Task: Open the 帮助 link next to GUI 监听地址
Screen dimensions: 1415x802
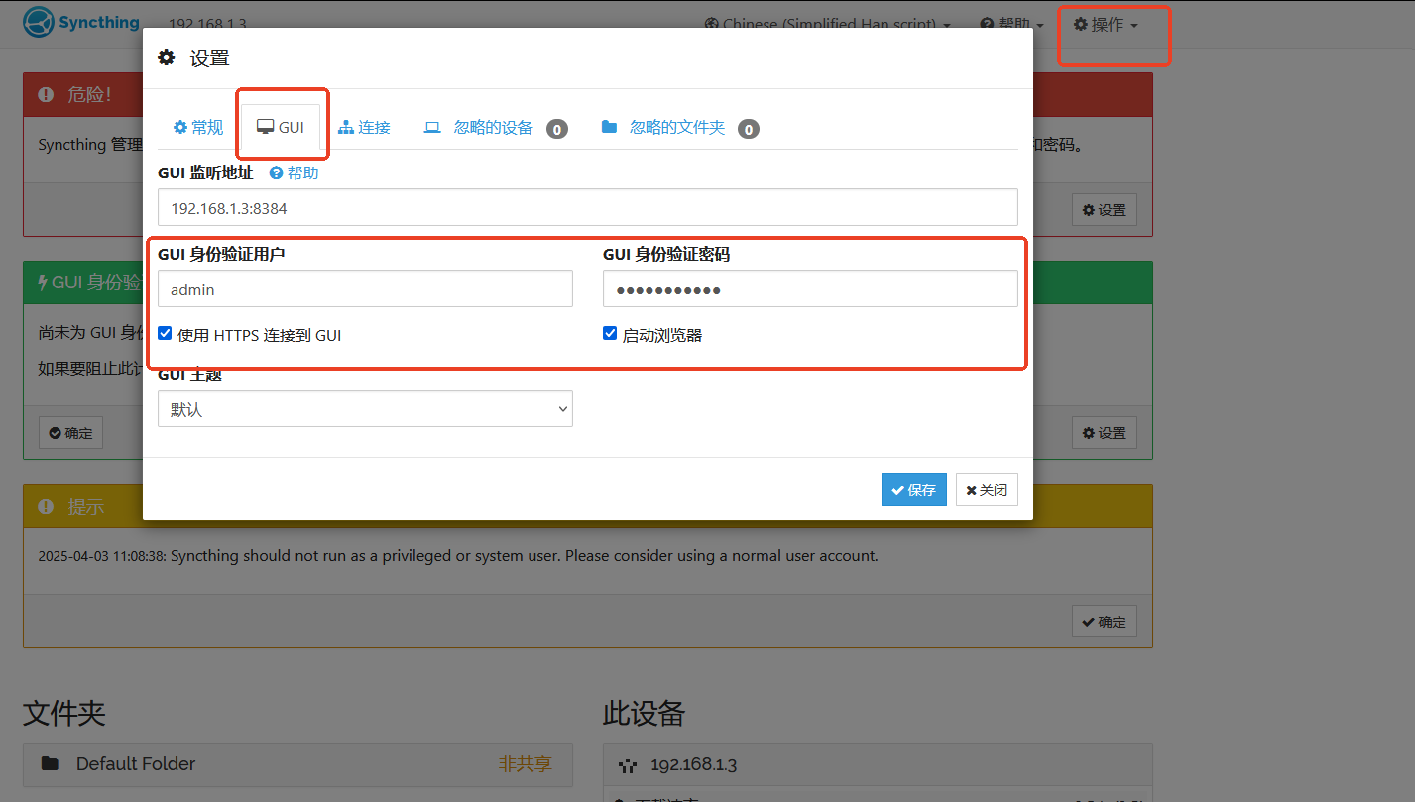Action: coord(294,172)
